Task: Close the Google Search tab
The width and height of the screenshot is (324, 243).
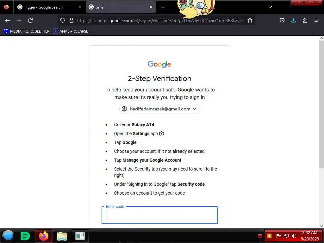Action: click(80, 7)
